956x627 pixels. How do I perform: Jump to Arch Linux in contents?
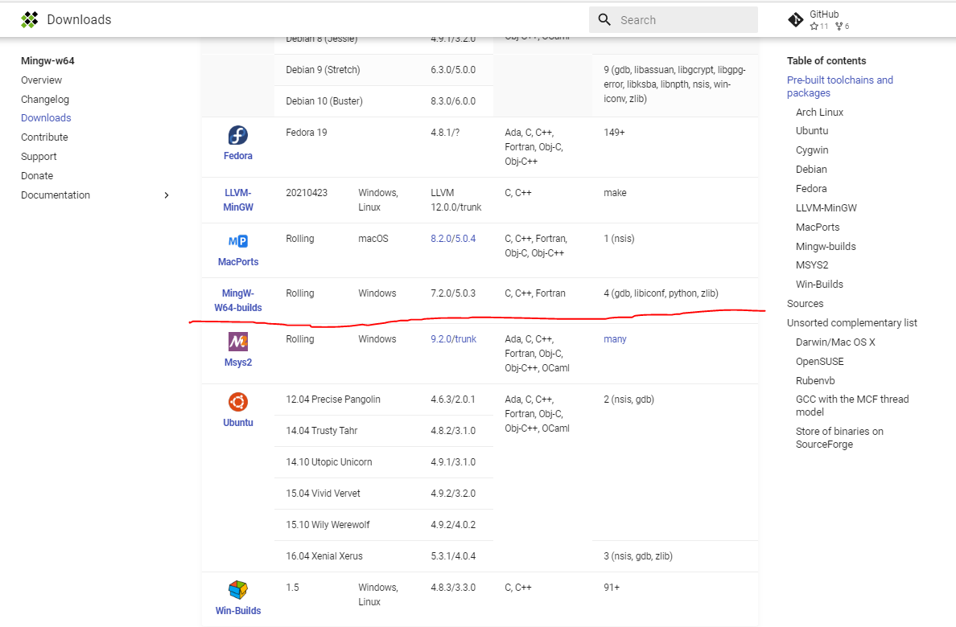(x=819, y=112)
